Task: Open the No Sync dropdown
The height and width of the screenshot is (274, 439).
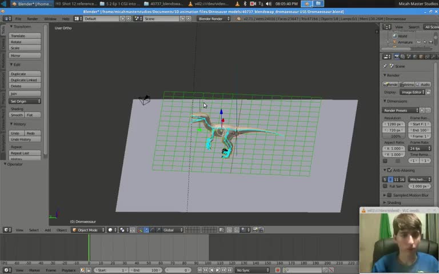Action: pyautogui.click(x=253, y=270)
